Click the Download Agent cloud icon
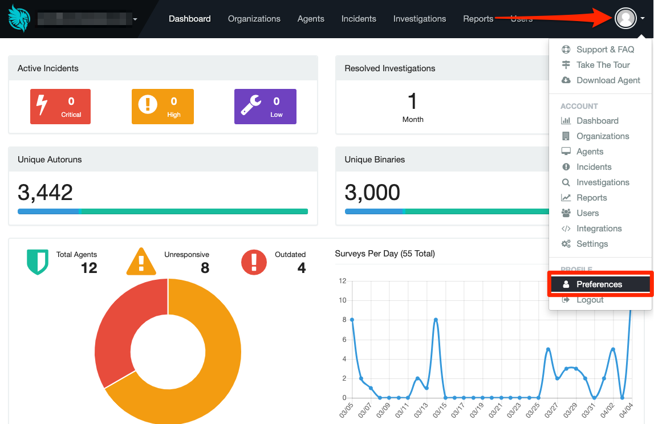This screenshot has height=424, width=654. pyautogui.click(x=566, y=80)
